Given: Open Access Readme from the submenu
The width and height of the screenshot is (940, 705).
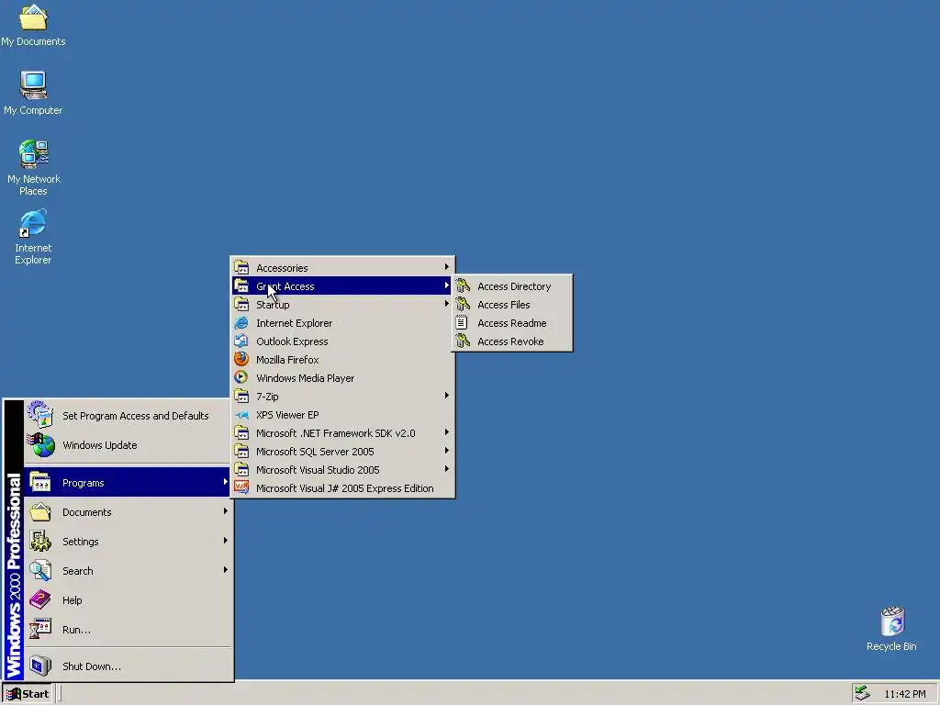Looking at the screenshot, I should [512, 322].
